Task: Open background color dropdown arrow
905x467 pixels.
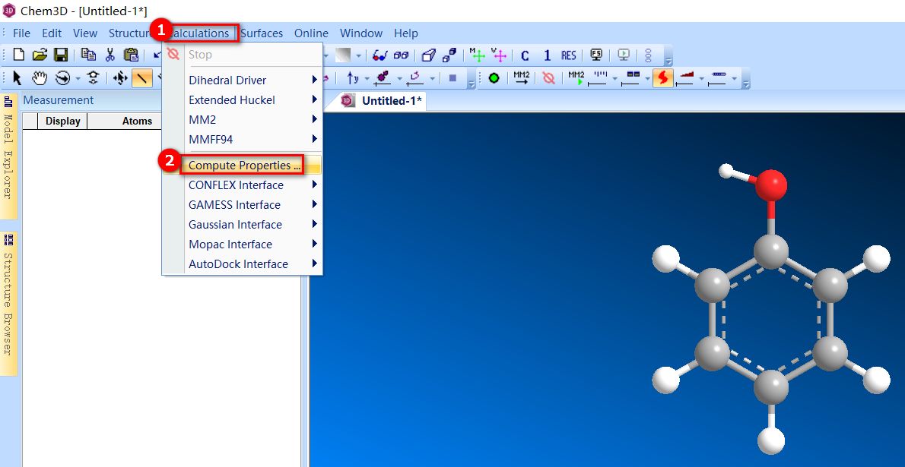Action: point(358,55)
